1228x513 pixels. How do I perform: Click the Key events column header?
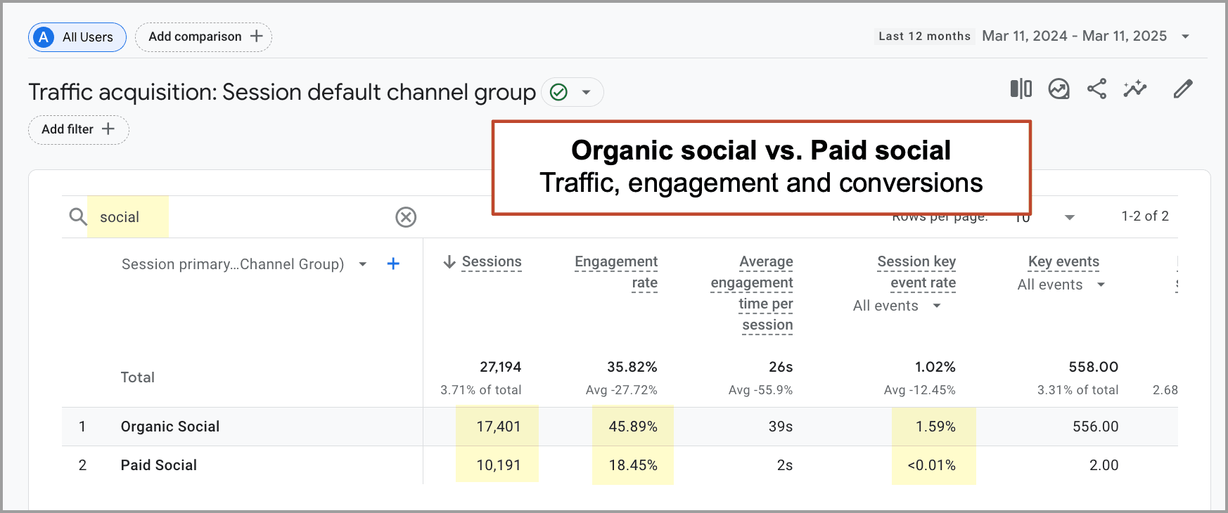[1063, 262]
